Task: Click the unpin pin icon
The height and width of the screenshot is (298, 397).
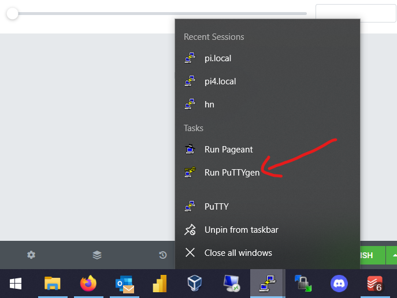Action: pos(190,230)
